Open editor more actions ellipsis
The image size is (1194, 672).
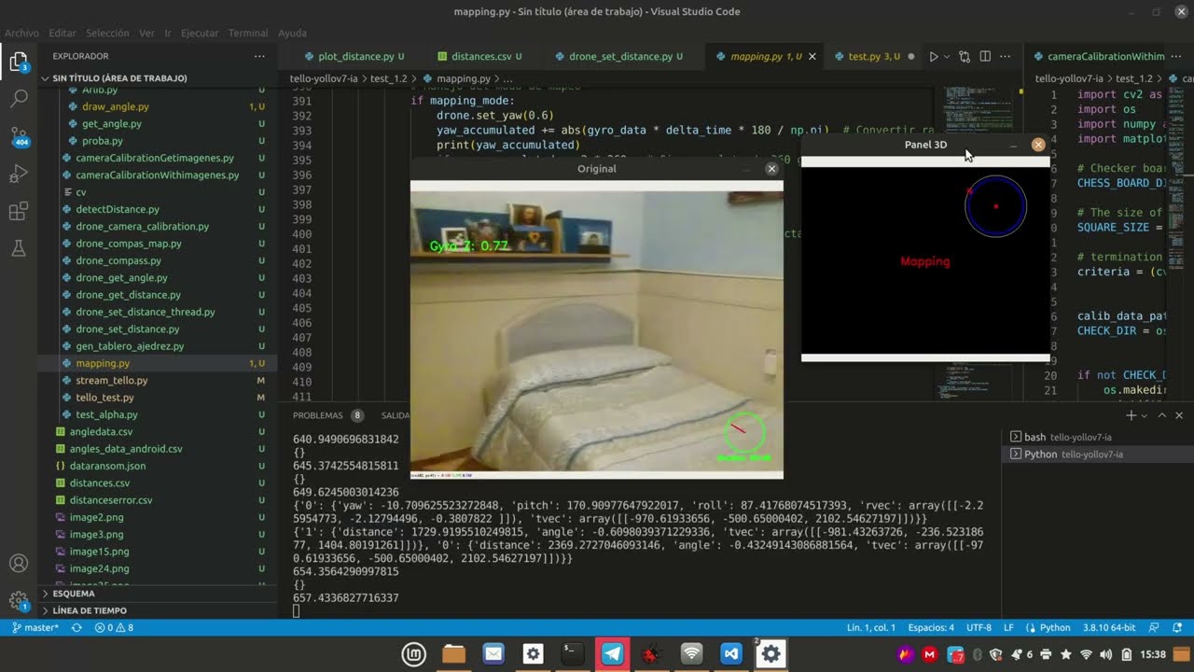pyautogui.click(x=1005, y=57)
